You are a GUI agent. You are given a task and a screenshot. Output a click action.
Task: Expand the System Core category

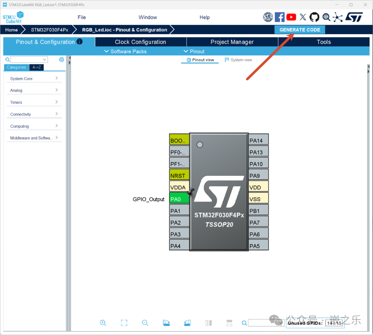(34, 78)
